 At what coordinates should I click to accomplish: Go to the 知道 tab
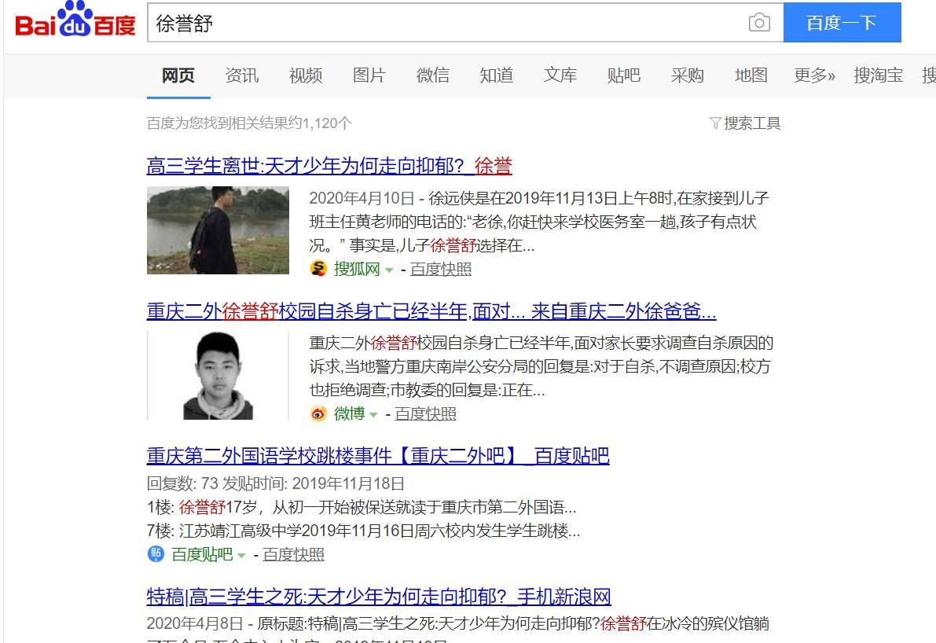pos(496,75)
